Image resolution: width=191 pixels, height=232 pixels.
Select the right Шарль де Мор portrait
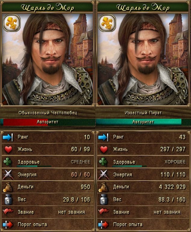pyautogui.click(x=143, y=59)
